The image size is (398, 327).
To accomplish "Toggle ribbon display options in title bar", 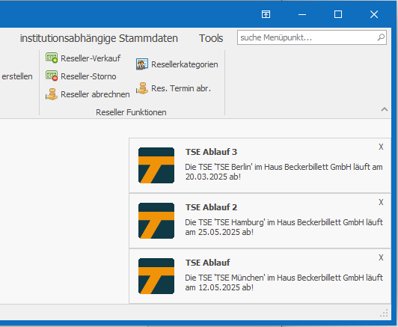I will (266, 14).
